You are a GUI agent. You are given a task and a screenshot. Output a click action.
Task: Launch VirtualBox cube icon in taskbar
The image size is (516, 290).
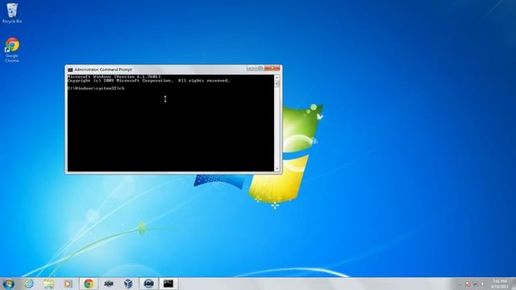[128, 284]
